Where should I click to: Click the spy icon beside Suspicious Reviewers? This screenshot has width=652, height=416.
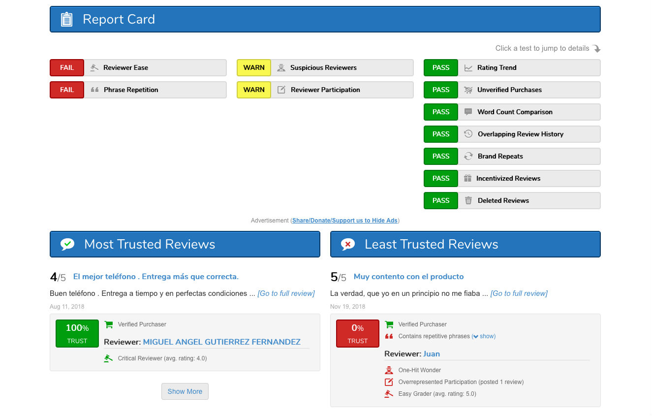coord(281,68)
